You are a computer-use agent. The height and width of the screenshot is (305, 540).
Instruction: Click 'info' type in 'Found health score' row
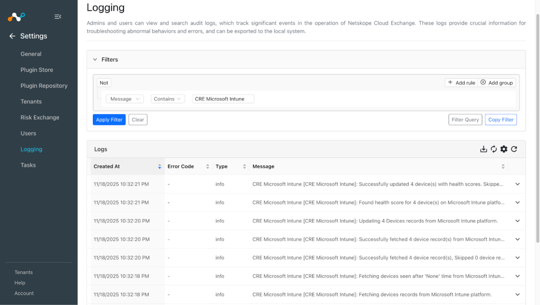pos(220,202)
